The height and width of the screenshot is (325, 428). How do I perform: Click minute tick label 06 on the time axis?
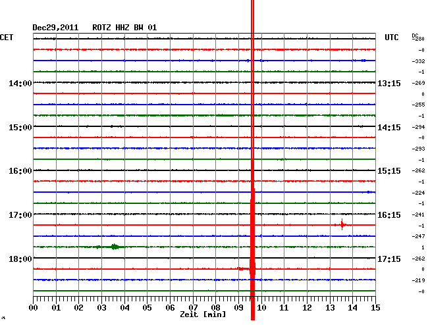pos(170,308)
